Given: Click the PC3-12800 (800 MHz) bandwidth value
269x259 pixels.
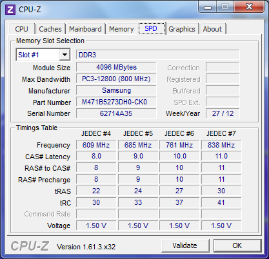Looking at the screenshot, I should coord(116,79).
